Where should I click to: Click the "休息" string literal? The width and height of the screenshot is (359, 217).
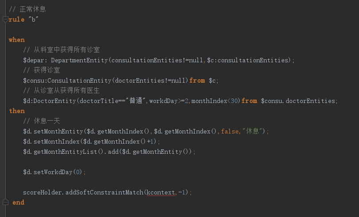[x=252, y=131]
